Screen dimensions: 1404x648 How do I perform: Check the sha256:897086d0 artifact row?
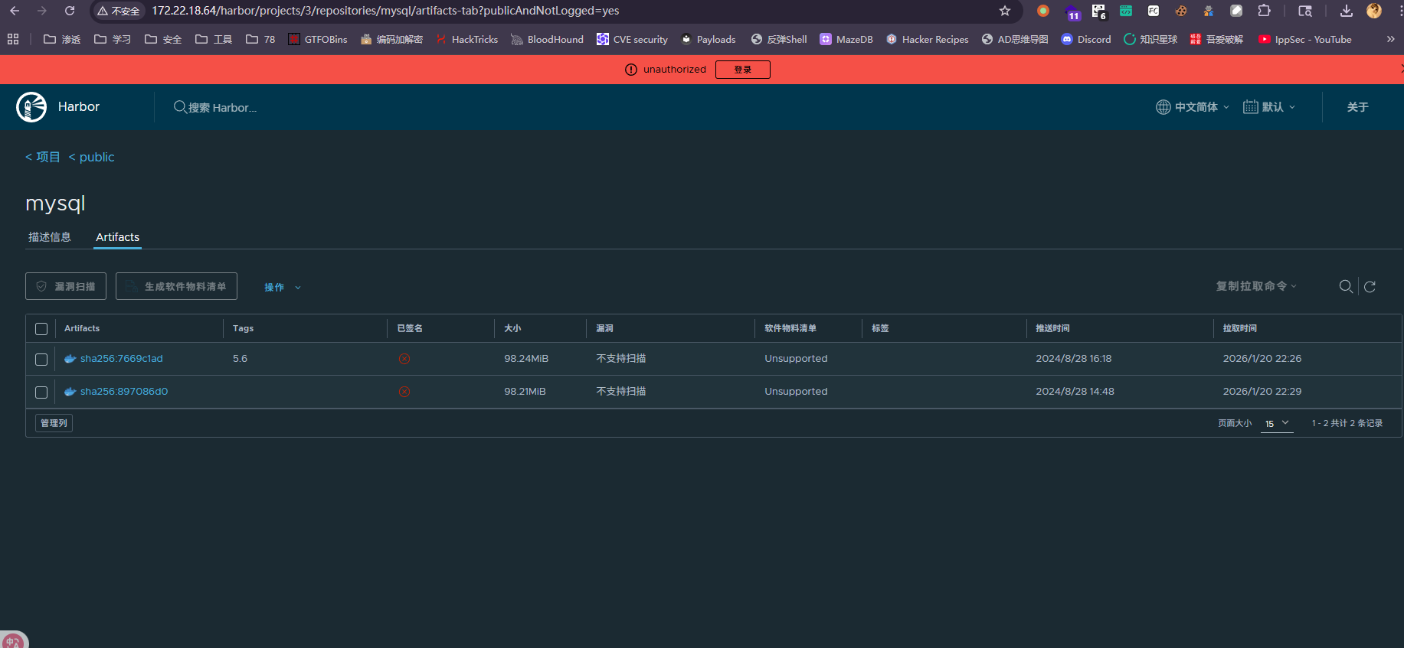coord(41,392)
